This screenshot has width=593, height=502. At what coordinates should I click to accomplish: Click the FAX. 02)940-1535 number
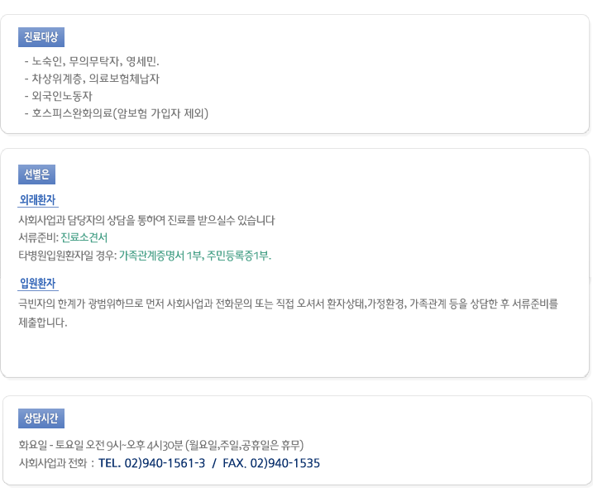[271, 463]
